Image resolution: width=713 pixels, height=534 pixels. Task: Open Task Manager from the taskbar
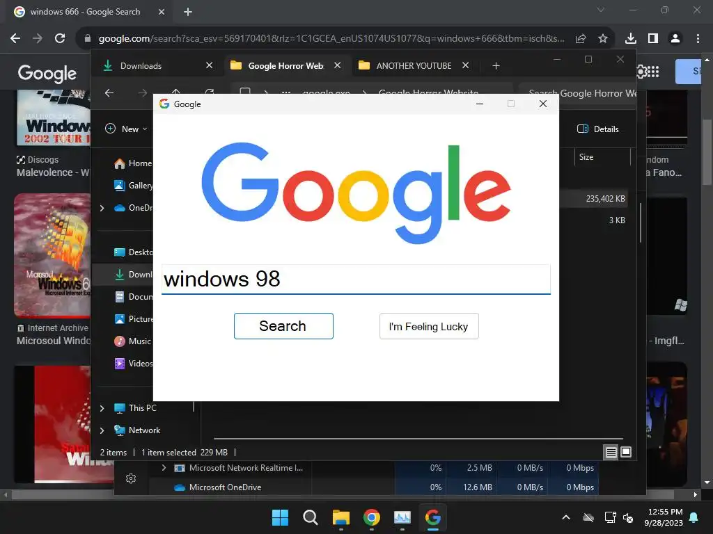(402, 517)
